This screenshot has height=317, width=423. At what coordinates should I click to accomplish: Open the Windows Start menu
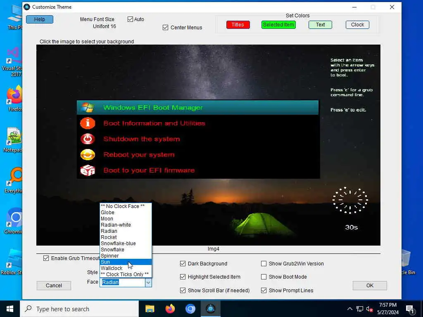(x=10, y=309)
